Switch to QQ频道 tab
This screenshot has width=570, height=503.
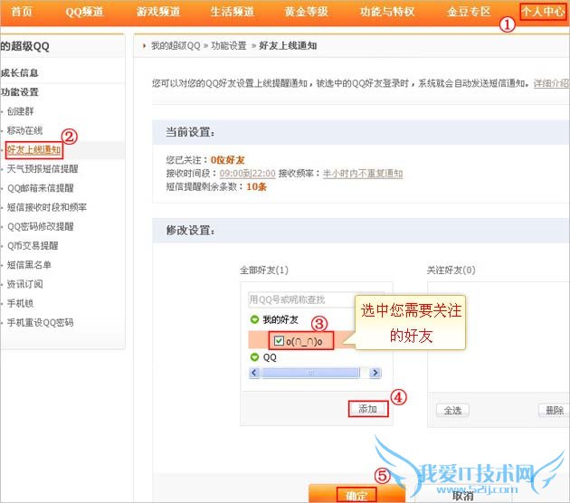[84, 12]
